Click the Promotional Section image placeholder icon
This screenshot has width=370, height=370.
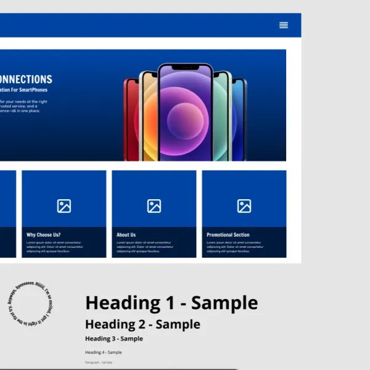point(244,206)
